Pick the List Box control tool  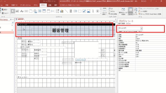(x=75, y=11)
